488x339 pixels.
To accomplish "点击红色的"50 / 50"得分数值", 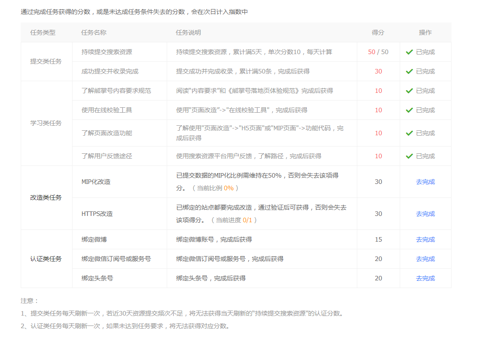I will click(379, 52).
